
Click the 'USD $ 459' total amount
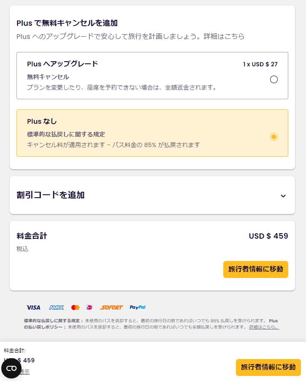(x=268, y=236)
